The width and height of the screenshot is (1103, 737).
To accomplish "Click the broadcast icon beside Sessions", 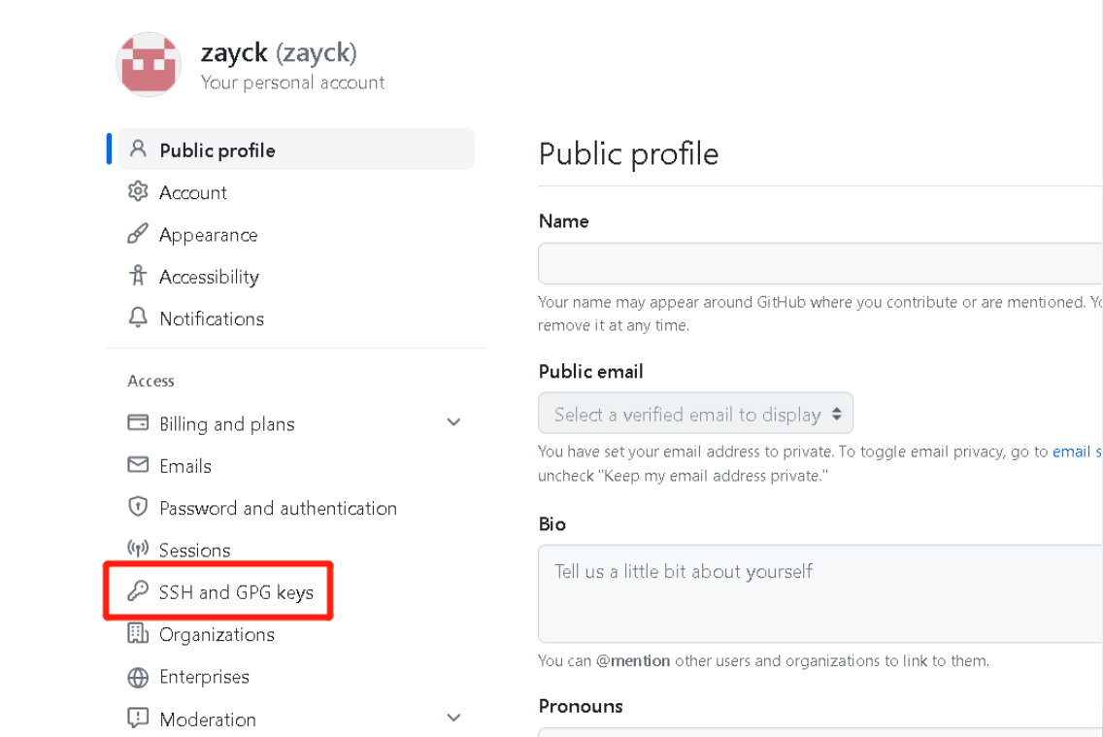I will (x=138, y=550).
